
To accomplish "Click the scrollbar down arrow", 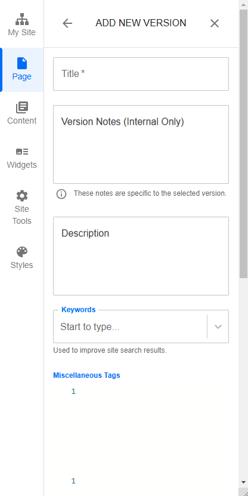I will [243, 482].
